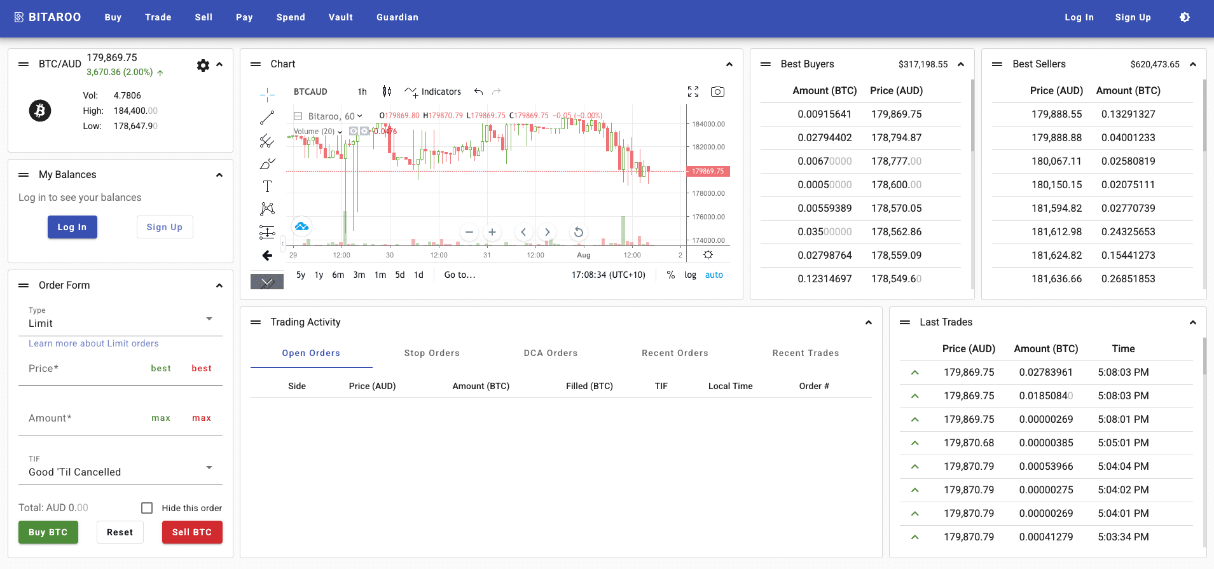Click the Best Buyers list scrollbar
The height and width of the screenshot is (569, 1214).
pos(972,116)
